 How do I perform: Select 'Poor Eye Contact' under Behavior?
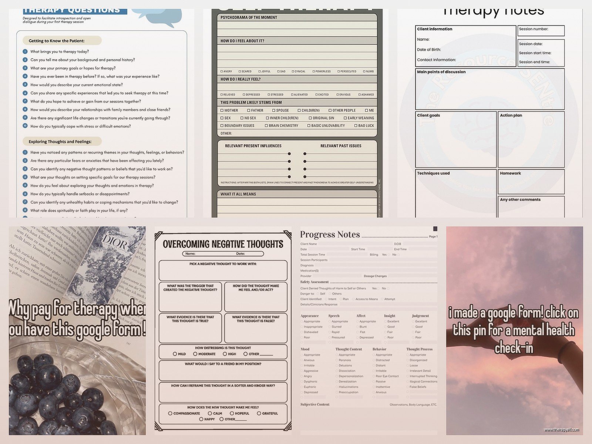pyautogui.click(x=386, y=376)
